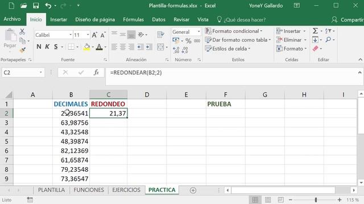The image size is (364, 204).
Task: Click the Name Box showing C2
Action: click(23, 73)
